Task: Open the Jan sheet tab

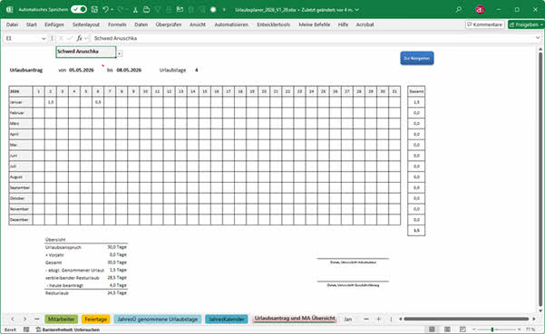Action: tap(348, 320)
